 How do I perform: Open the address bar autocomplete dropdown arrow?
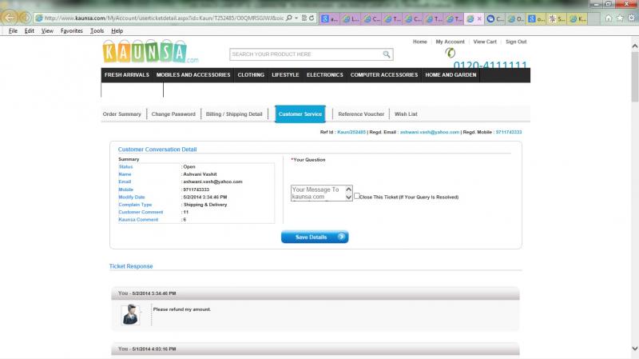coord(296,18)
